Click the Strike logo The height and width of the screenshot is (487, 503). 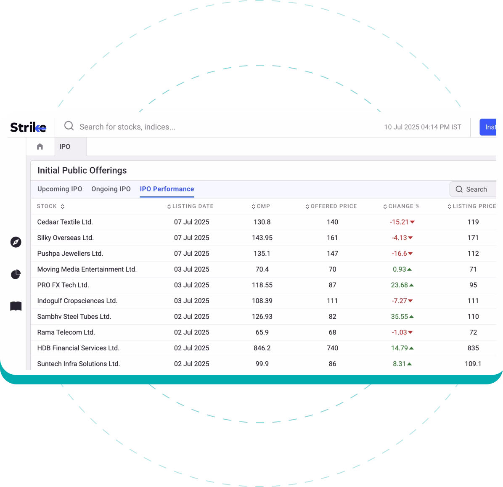coord(28,127)
